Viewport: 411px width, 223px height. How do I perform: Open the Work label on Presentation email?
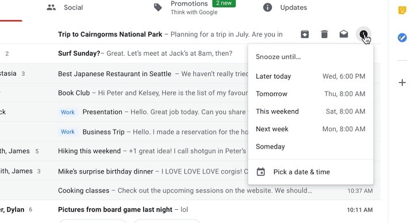click(68, 112)
